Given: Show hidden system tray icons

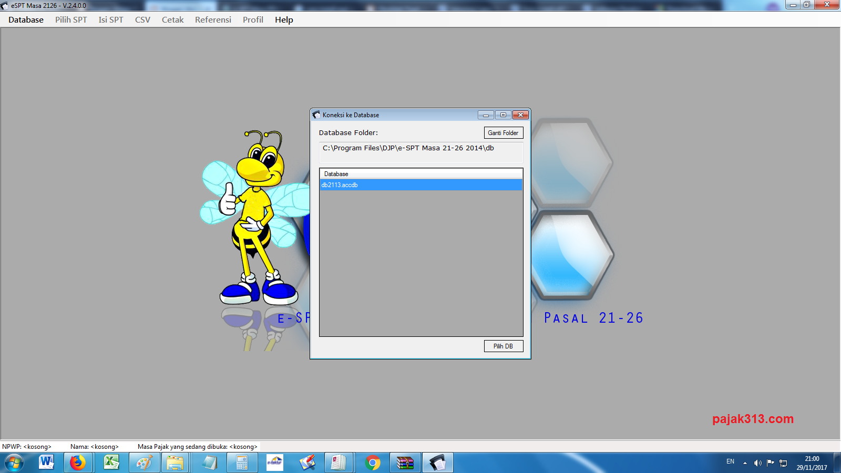Looking at the screenshot, I should coord(745,463).
